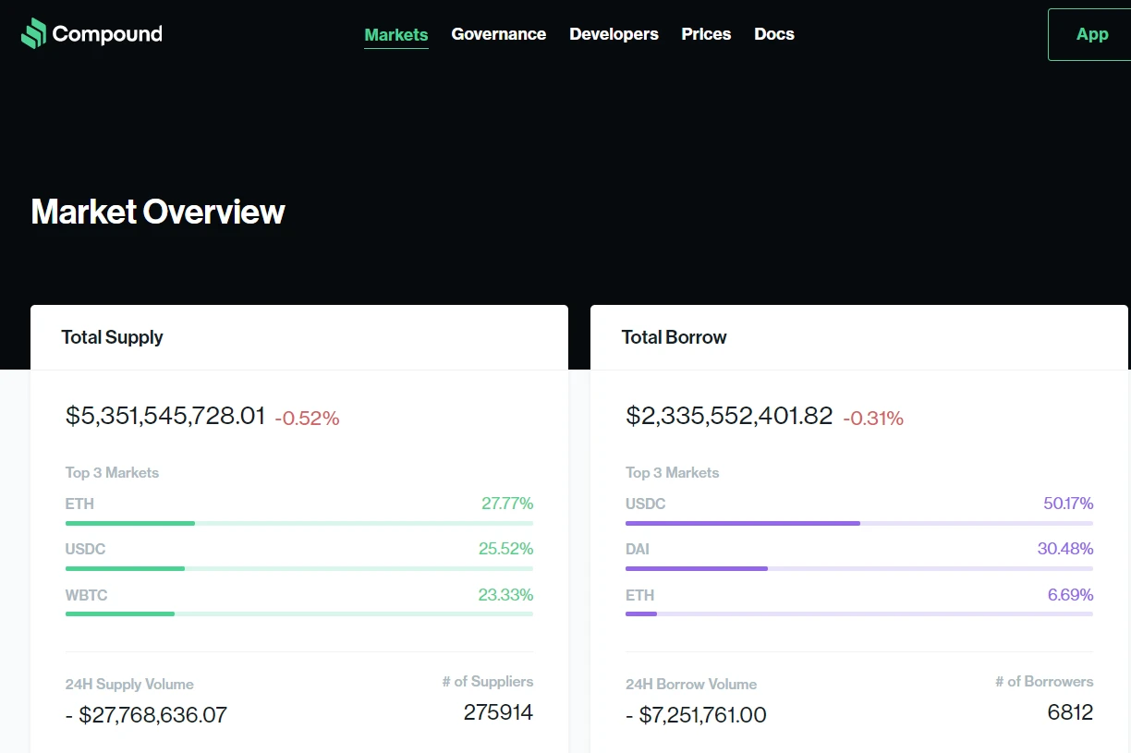Click the $5,351,545,728.01 supply total

[x=165, y=416]
